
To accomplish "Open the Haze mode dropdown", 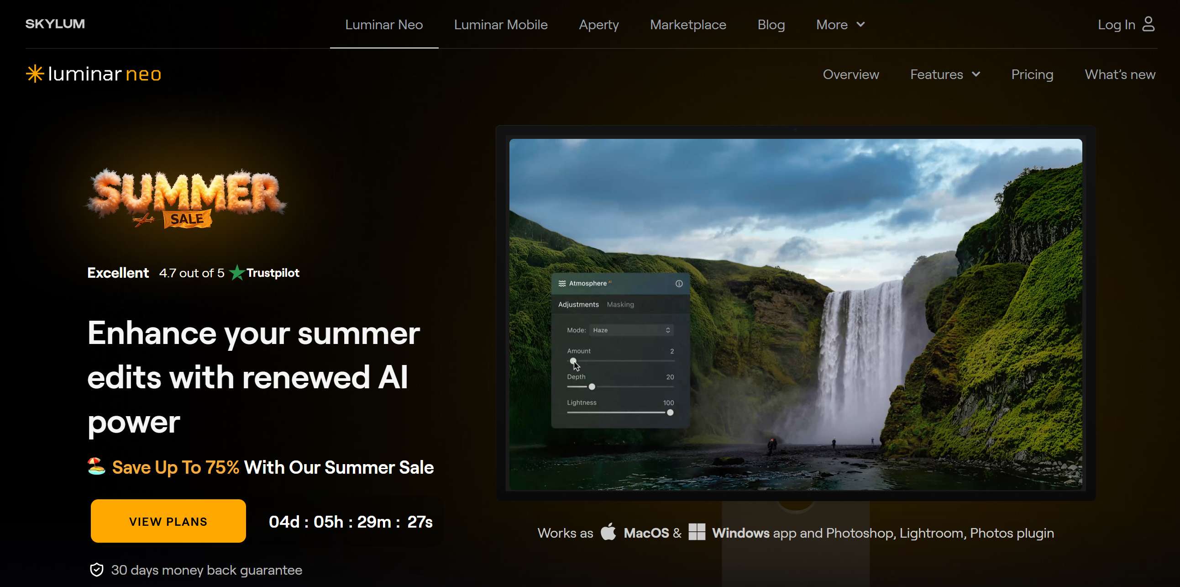I will click(631, 330).
